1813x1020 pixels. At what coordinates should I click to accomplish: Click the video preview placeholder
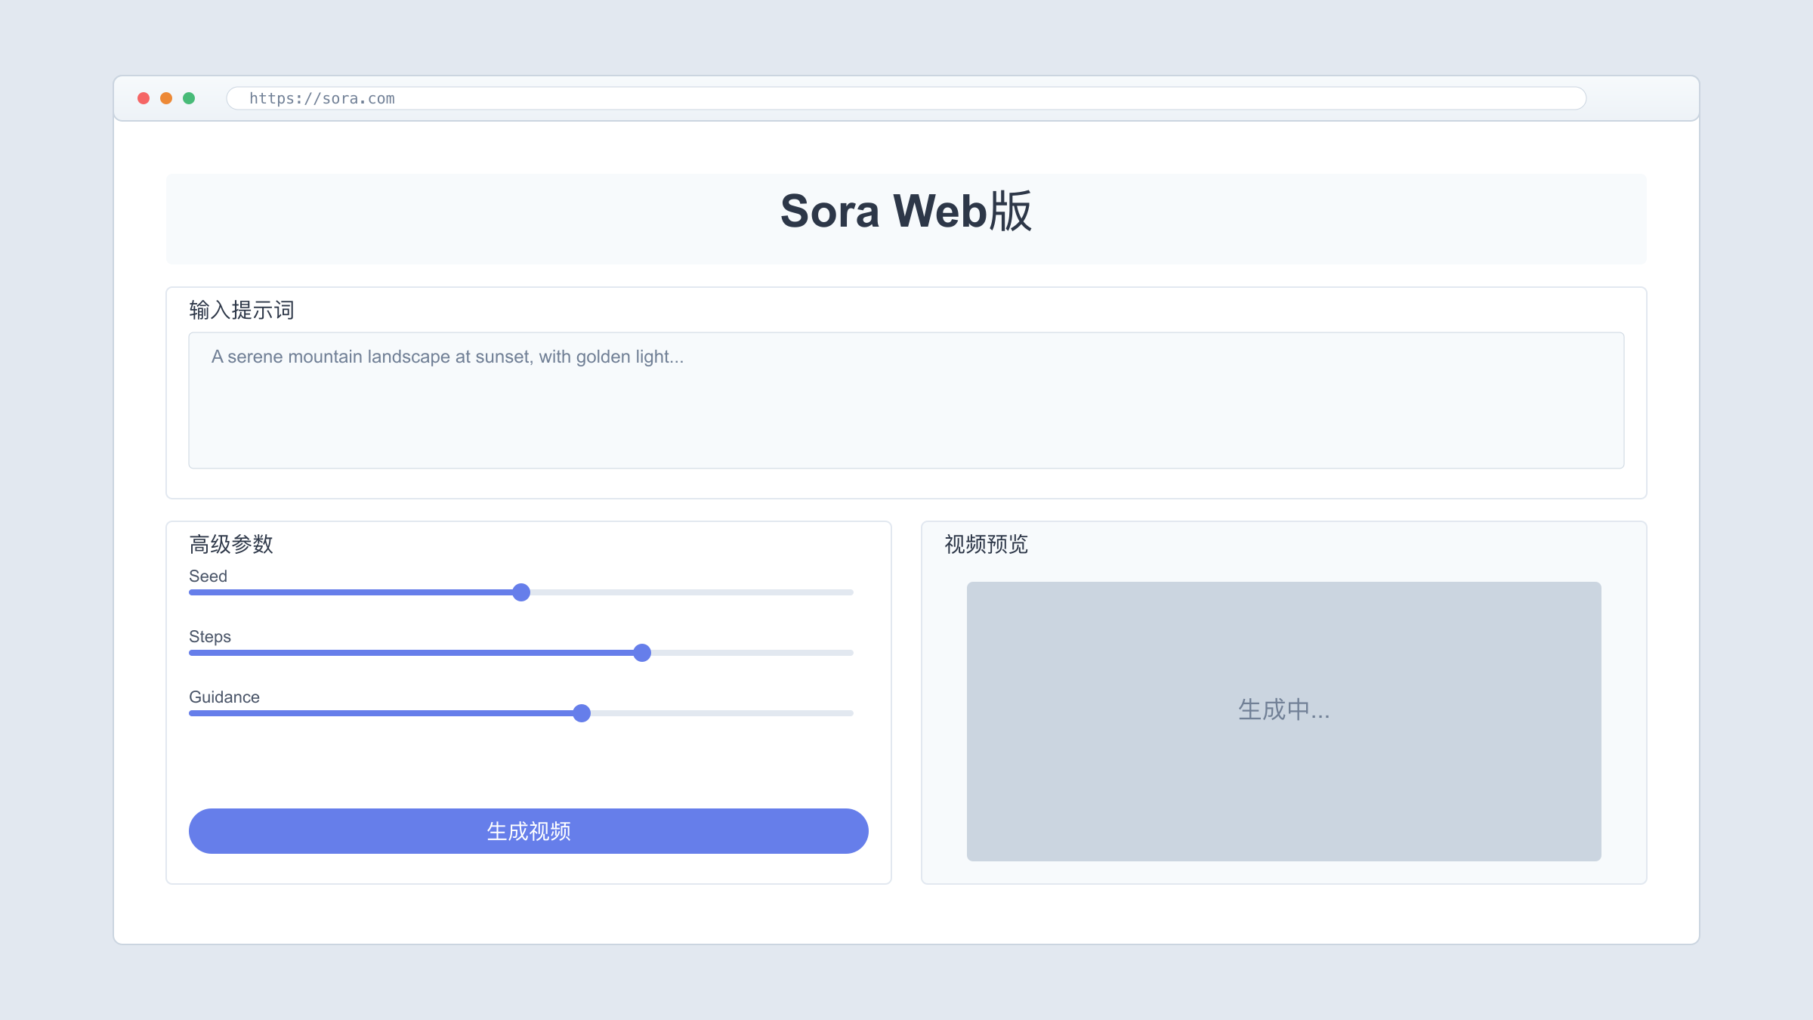pyautogui.click(x=1283, y=721)
